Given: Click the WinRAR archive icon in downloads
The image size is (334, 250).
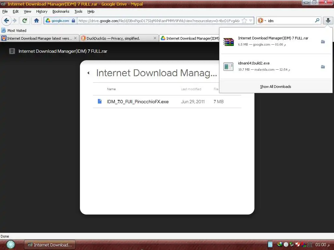Looking at the screenshot, I should tap(229, 41).
